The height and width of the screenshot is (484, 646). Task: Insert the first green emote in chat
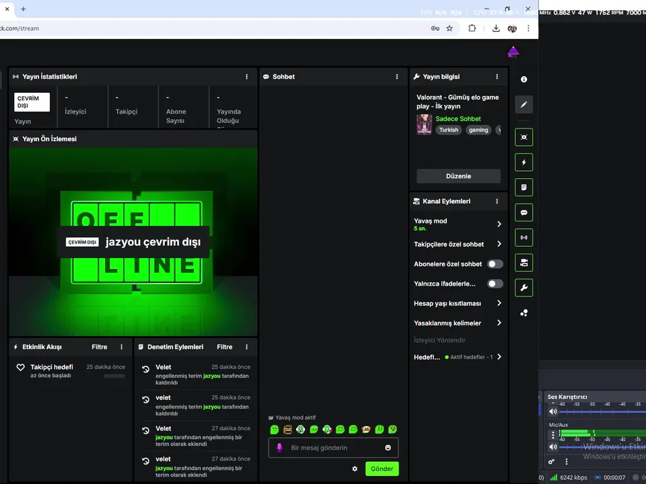275,430
